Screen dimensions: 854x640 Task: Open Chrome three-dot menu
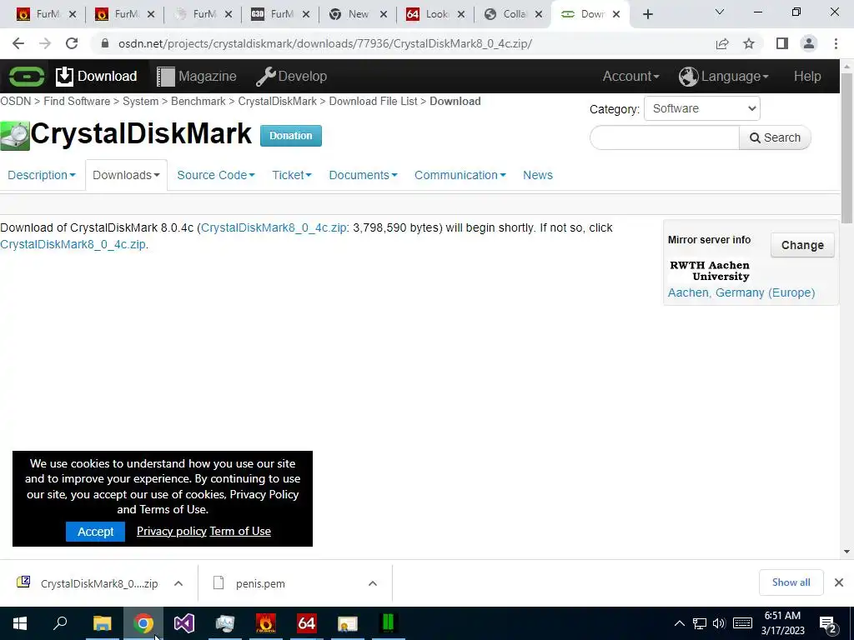pyautogui.click(x=836, y=43)
